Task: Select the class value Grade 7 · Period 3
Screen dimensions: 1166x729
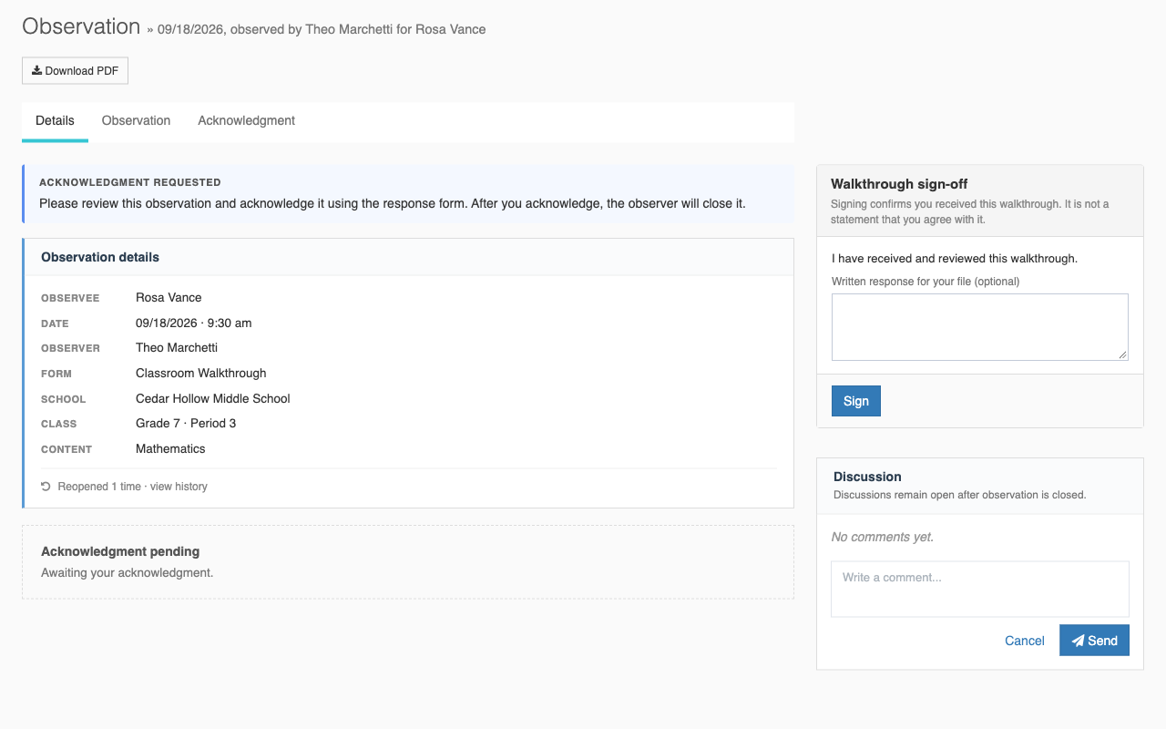Action: pos(186,423)
